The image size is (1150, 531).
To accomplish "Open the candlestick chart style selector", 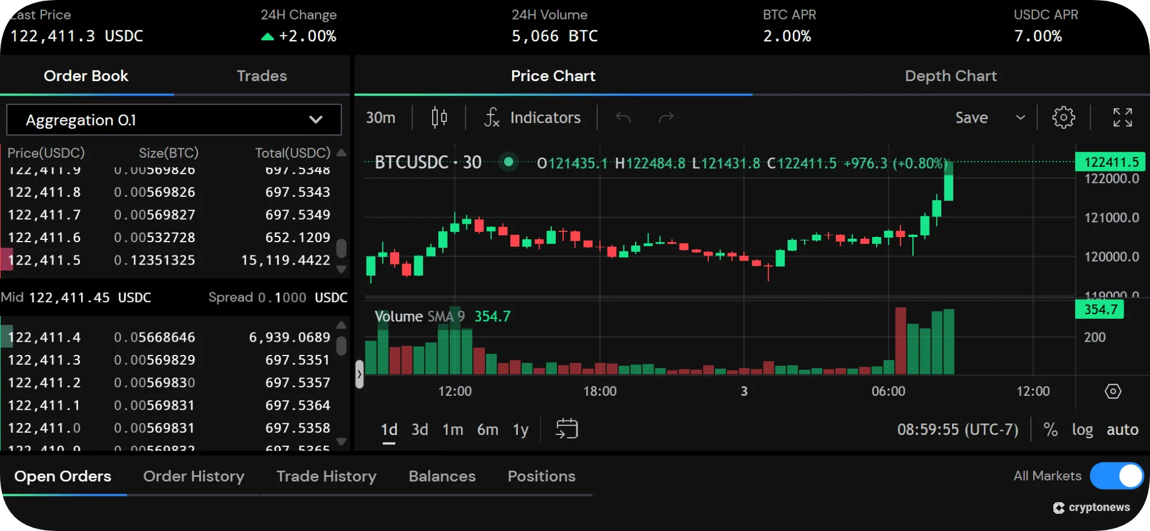I will [x=439, y=117].
